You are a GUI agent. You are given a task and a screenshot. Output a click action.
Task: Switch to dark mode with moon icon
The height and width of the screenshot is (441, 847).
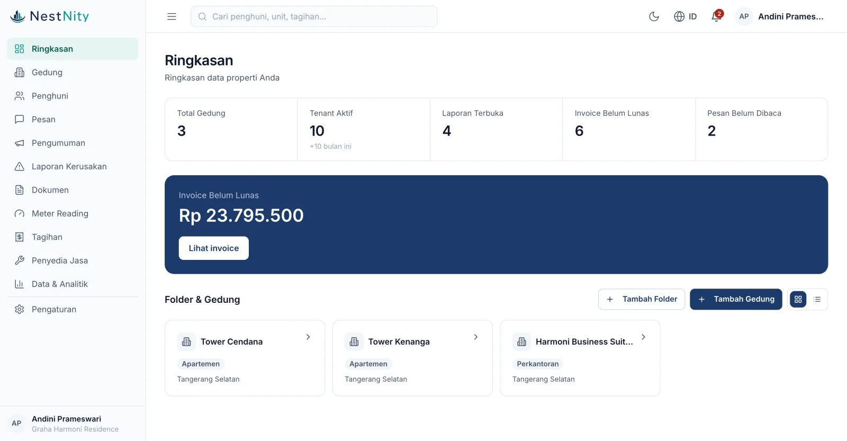point(654,16)
